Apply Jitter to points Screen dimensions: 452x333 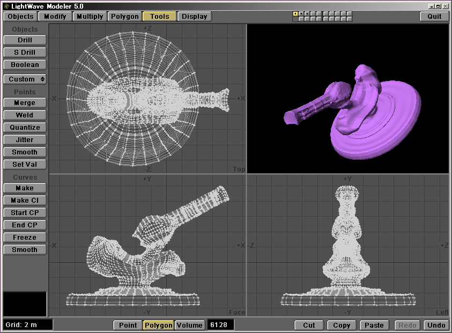(25, 140)
